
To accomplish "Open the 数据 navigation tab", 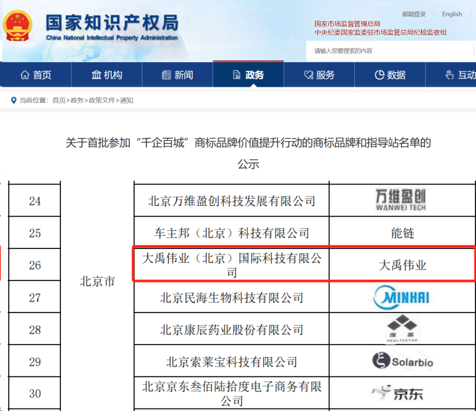I will 390,75.
